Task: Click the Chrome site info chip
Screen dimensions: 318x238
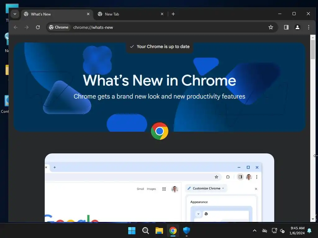Action: pyautogui.click(x=59, y=27)
